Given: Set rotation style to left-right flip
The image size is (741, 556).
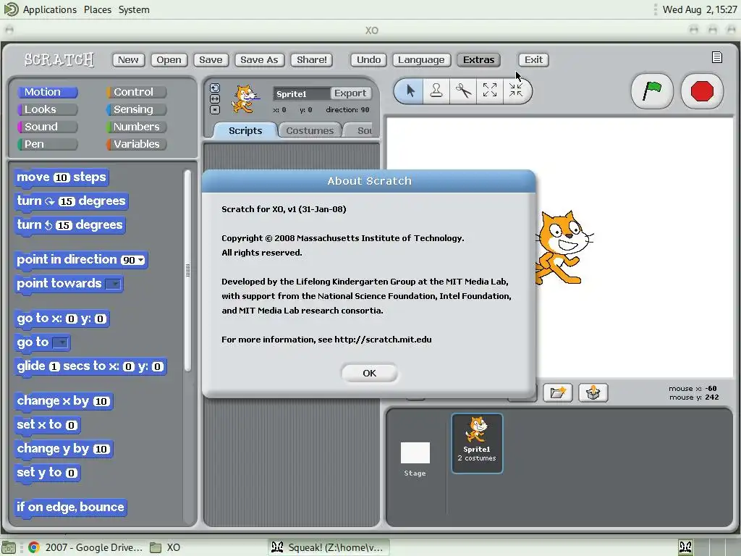Looking at the screenshot, I should click(214, 98).
